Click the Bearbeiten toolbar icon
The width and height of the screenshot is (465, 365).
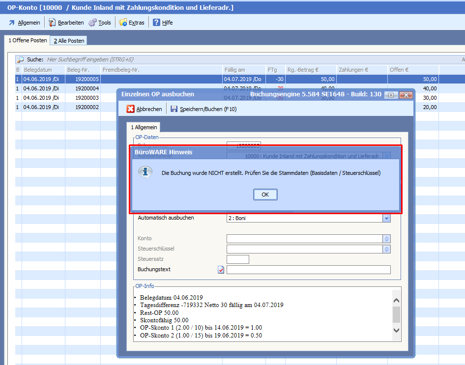pyautogui.click(x=52, y=23)
